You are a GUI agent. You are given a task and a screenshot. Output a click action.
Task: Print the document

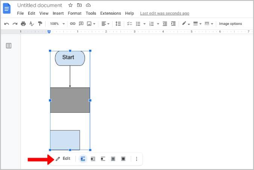23,24
